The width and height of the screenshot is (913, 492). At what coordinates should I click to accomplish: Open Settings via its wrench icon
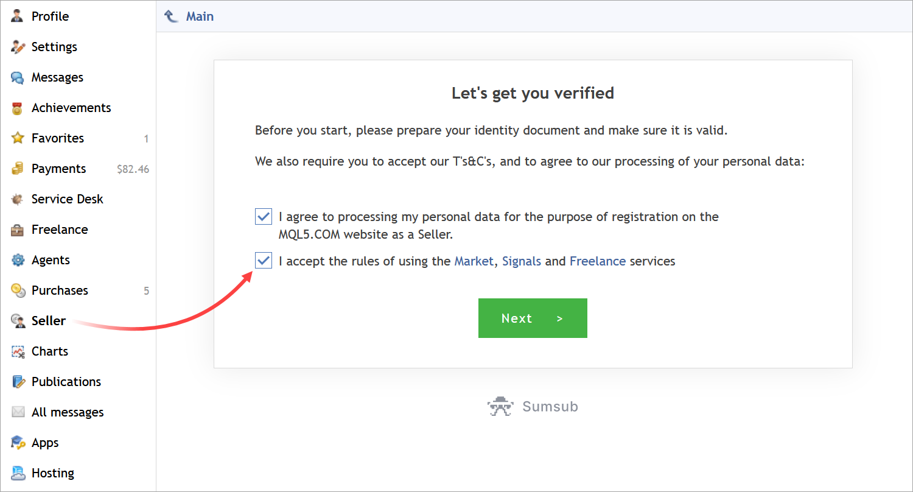pos(18,47)
